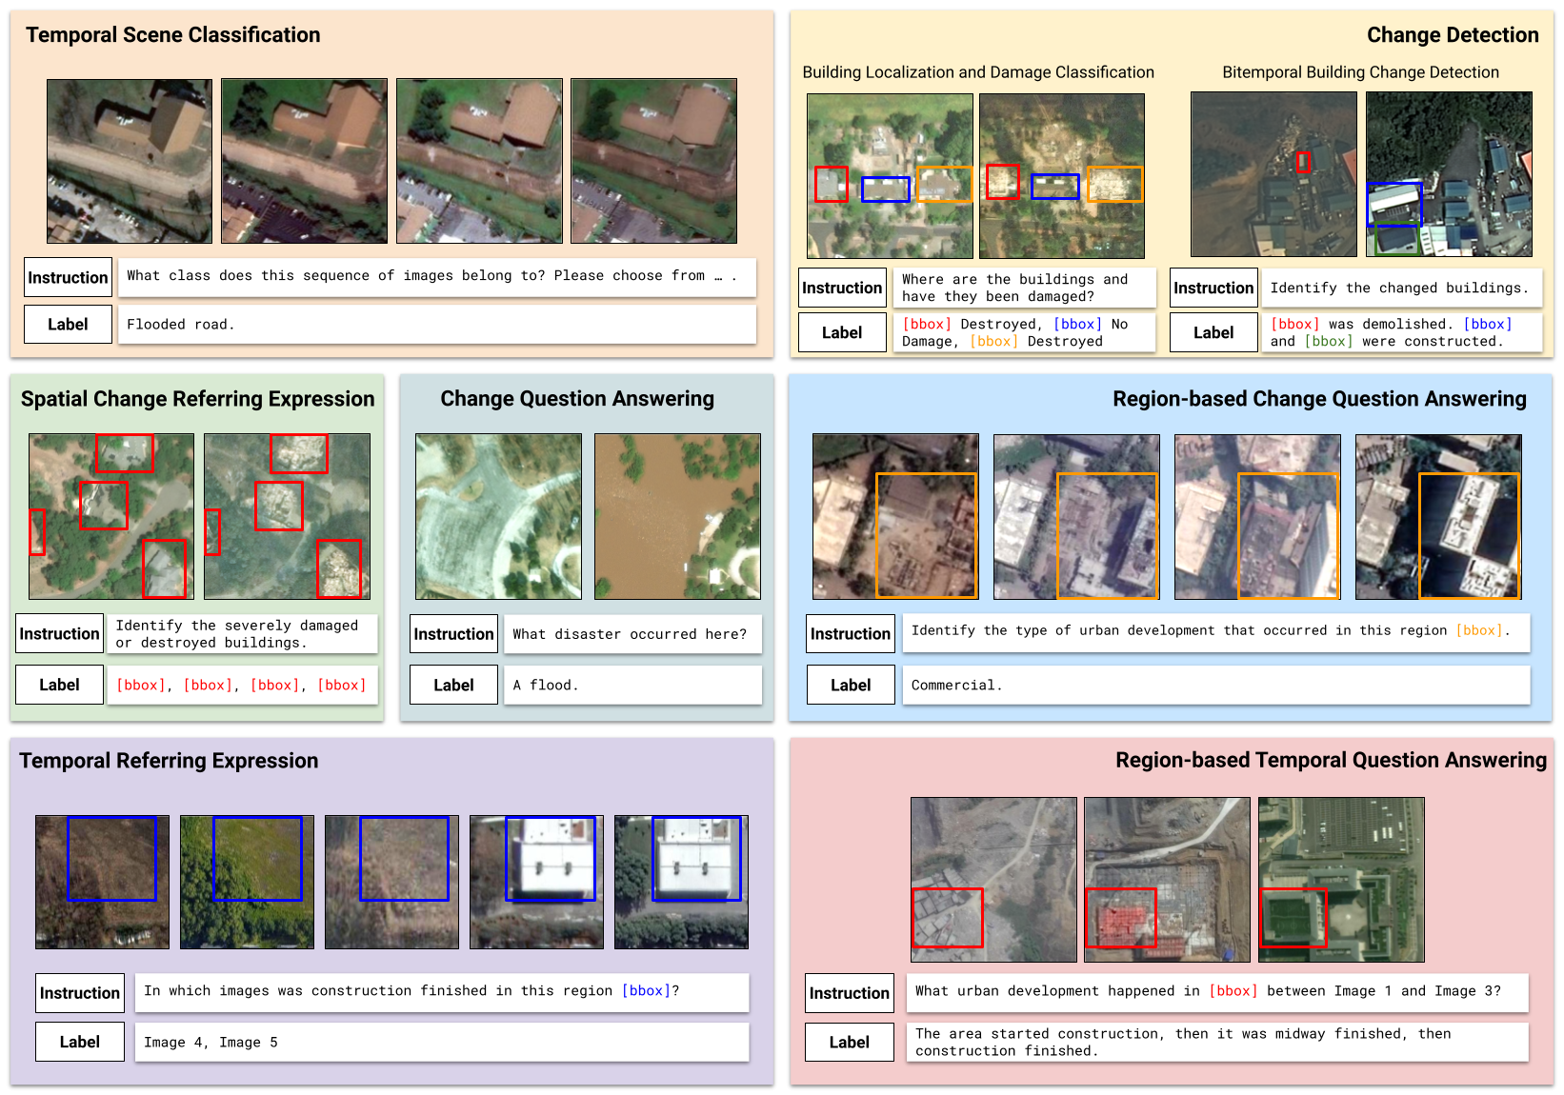This screenshot has width=1564, height=1095.
Task: Select the fourth image of the Temporal Scene Classification sequence
Action: (x=653, y=161)
